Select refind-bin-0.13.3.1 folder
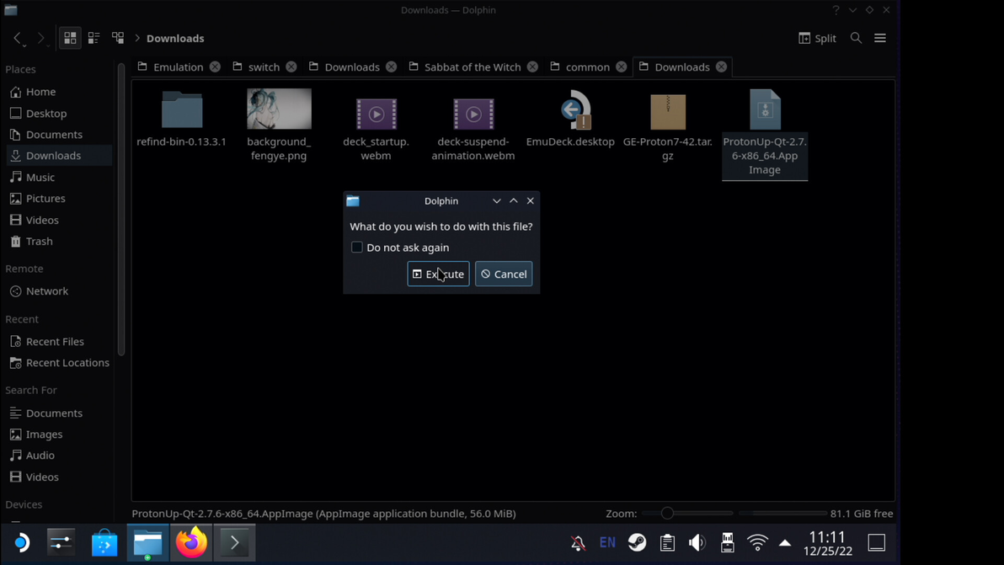This screenshot has width=1004, height=565. (182, 119)
